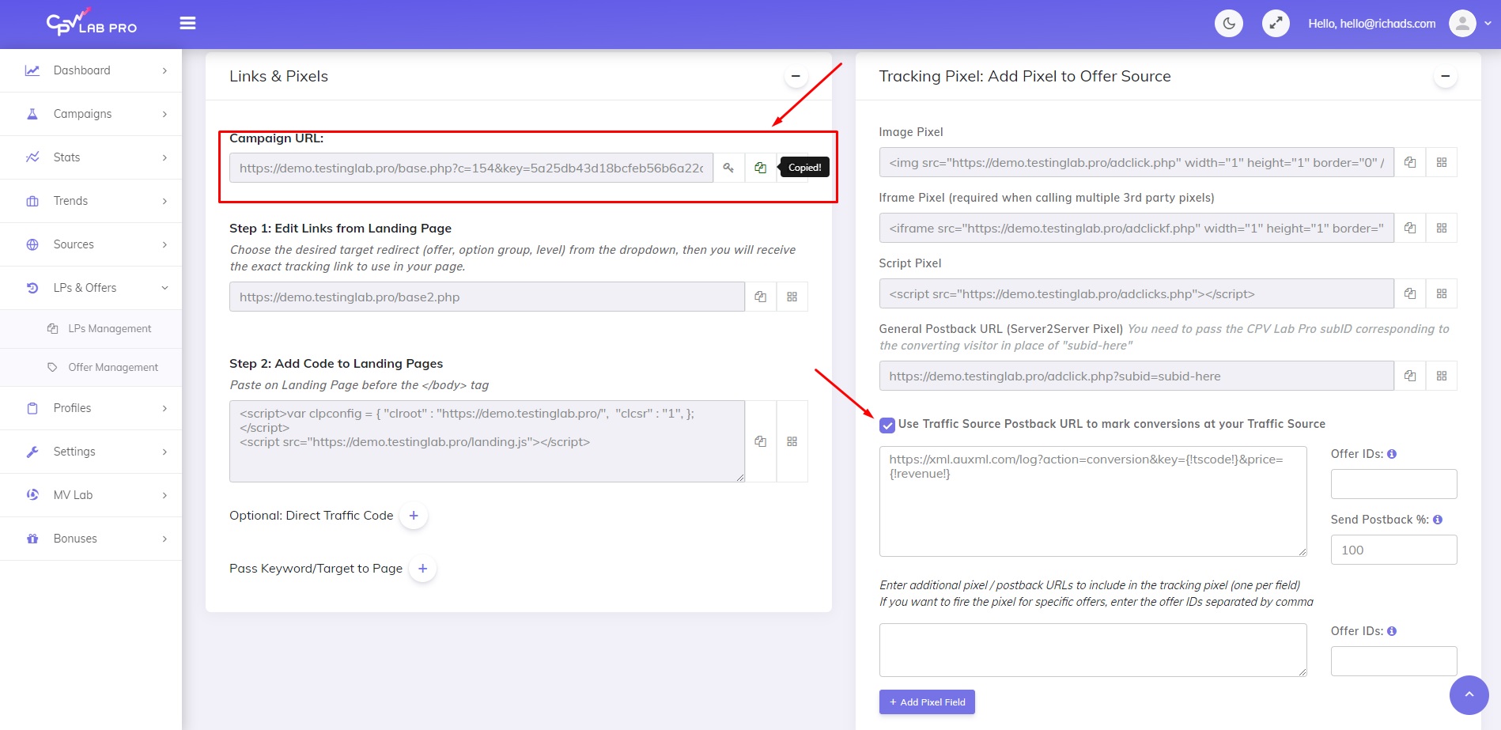This screenshot has height=730, width=1501.
Task: Show QR code for Iframe Pixel
Action: 1442,228
